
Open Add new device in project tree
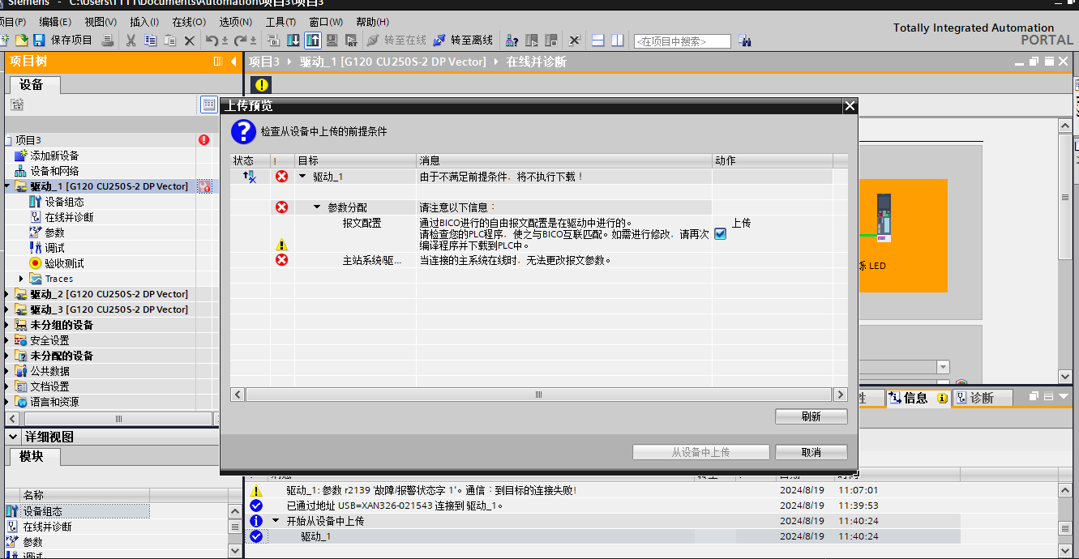pyautogui.click(x=54, y=156)
